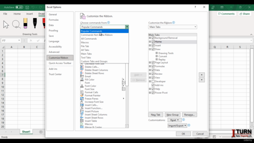Viewport: 254px width, 143px height.
Task: Select the Sheet1 worksheet tab
Action: click(x=26, y=132)
